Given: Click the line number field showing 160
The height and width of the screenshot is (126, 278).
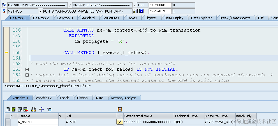Looking at the screenshot, I should click(142, 5).
